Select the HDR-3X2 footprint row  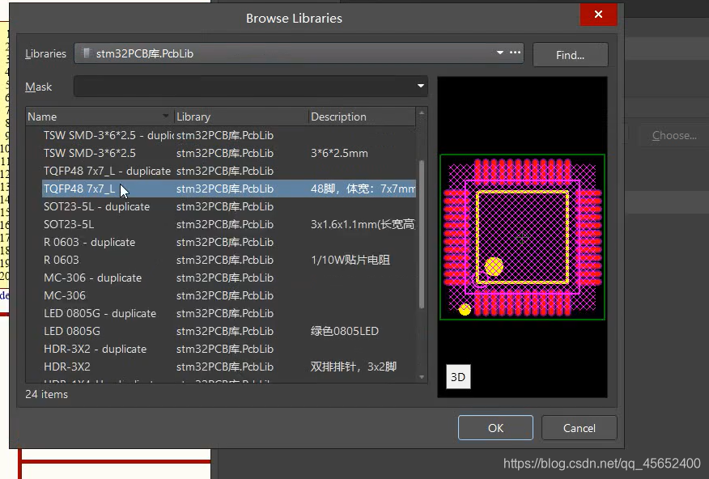[x=67, y=367]
